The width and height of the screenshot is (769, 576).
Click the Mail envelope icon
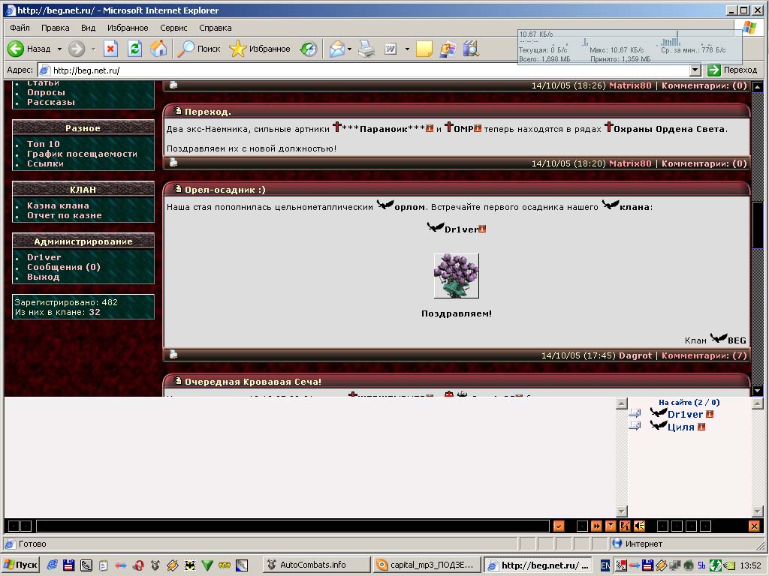pyautogui.click(x=337, y=49)
